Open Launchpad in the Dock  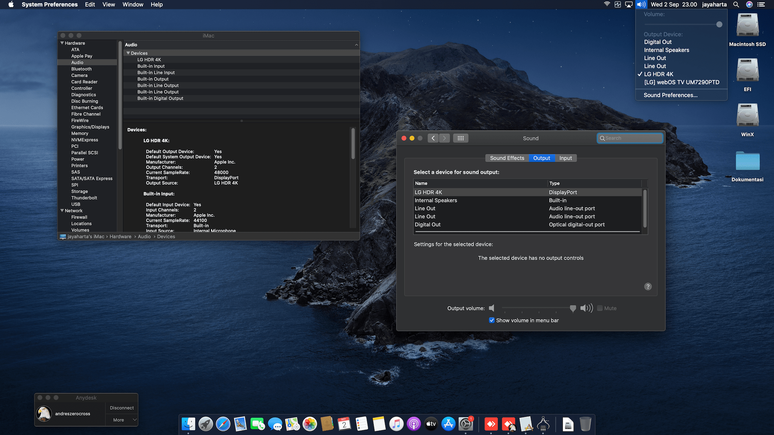(206, 424)
